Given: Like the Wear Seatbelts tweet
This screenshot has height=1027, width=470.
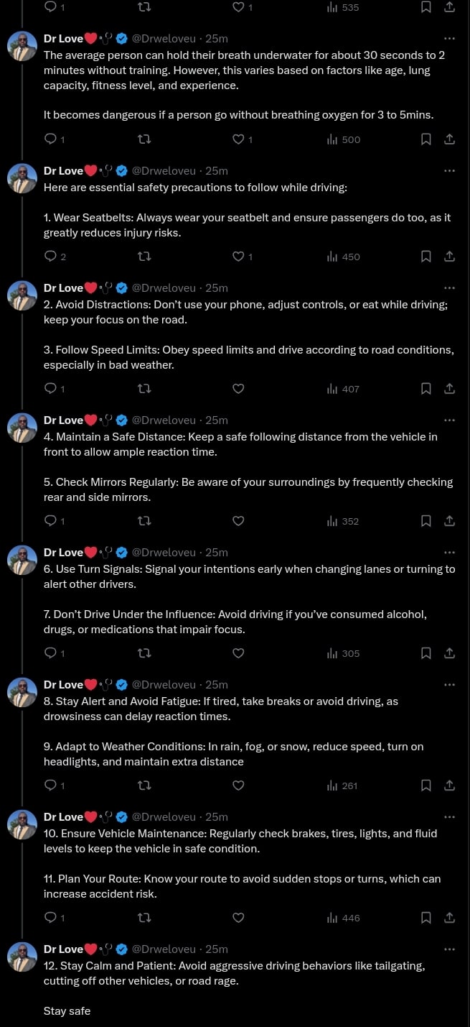Looking at the screenshot, I should tap(239, 257).
